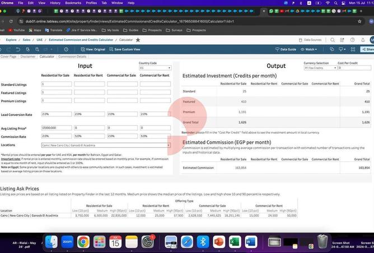
Task: Click the Share button
Action: (x=367, y=49)
